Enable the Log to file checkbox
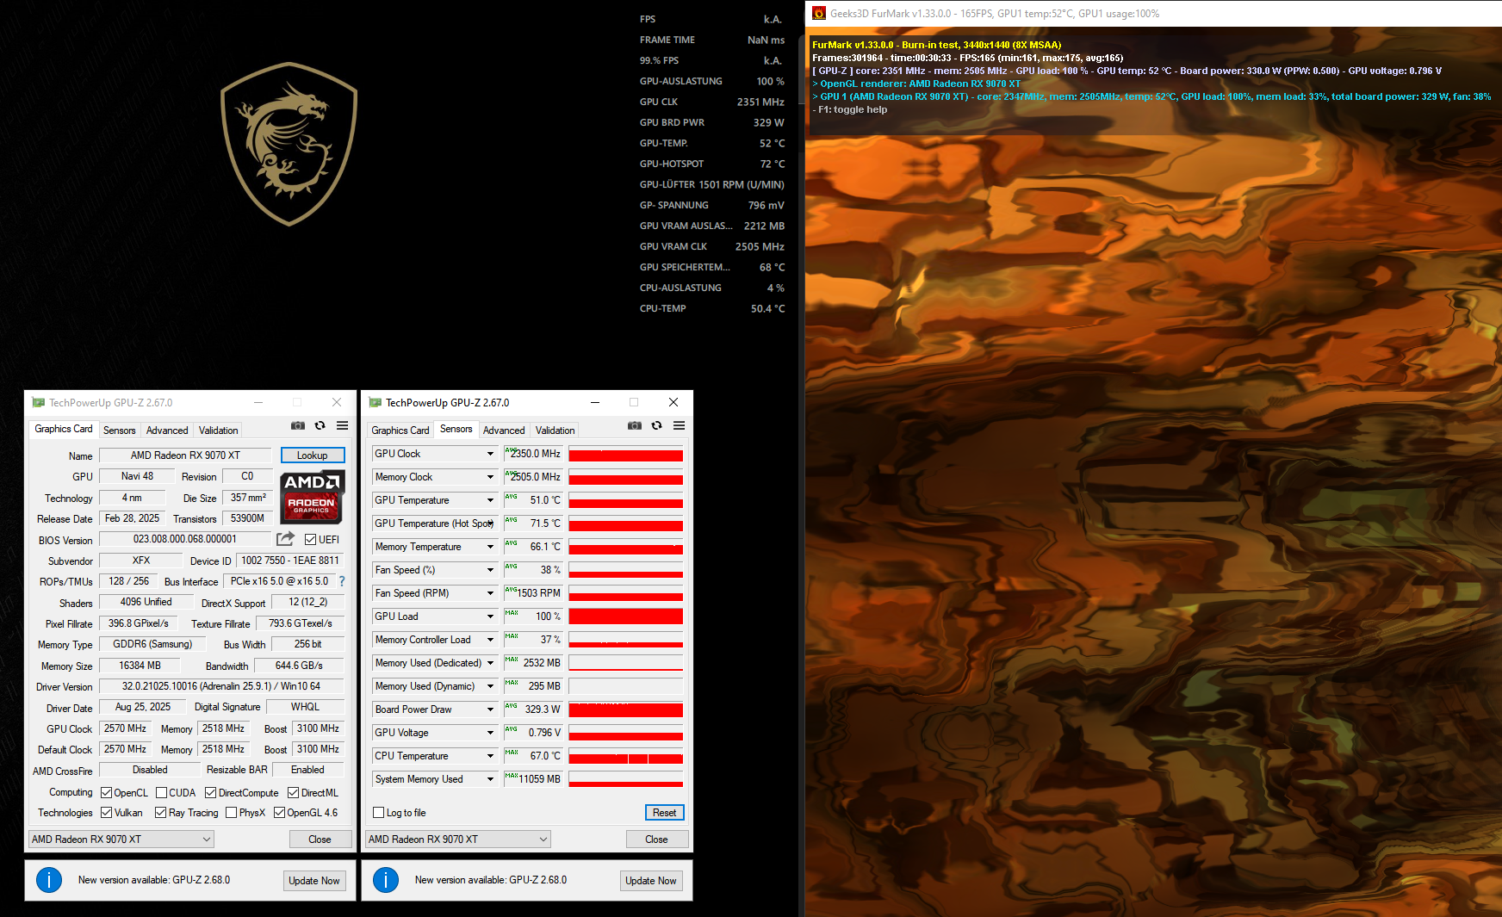Screen dimensions: 1502x917 pos(379,812)
